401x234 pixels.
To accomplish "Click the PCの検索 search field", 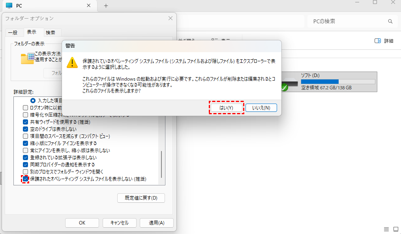I will [x=345, y=21].
